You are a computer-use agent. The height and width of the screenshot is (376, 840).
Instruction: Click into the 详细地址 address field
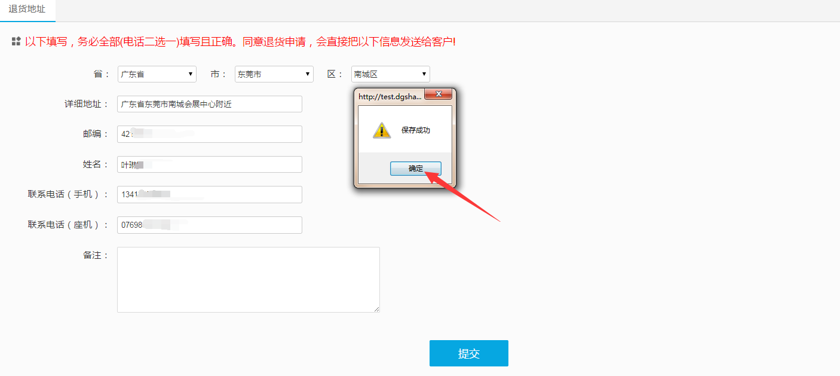coord(209,104)
